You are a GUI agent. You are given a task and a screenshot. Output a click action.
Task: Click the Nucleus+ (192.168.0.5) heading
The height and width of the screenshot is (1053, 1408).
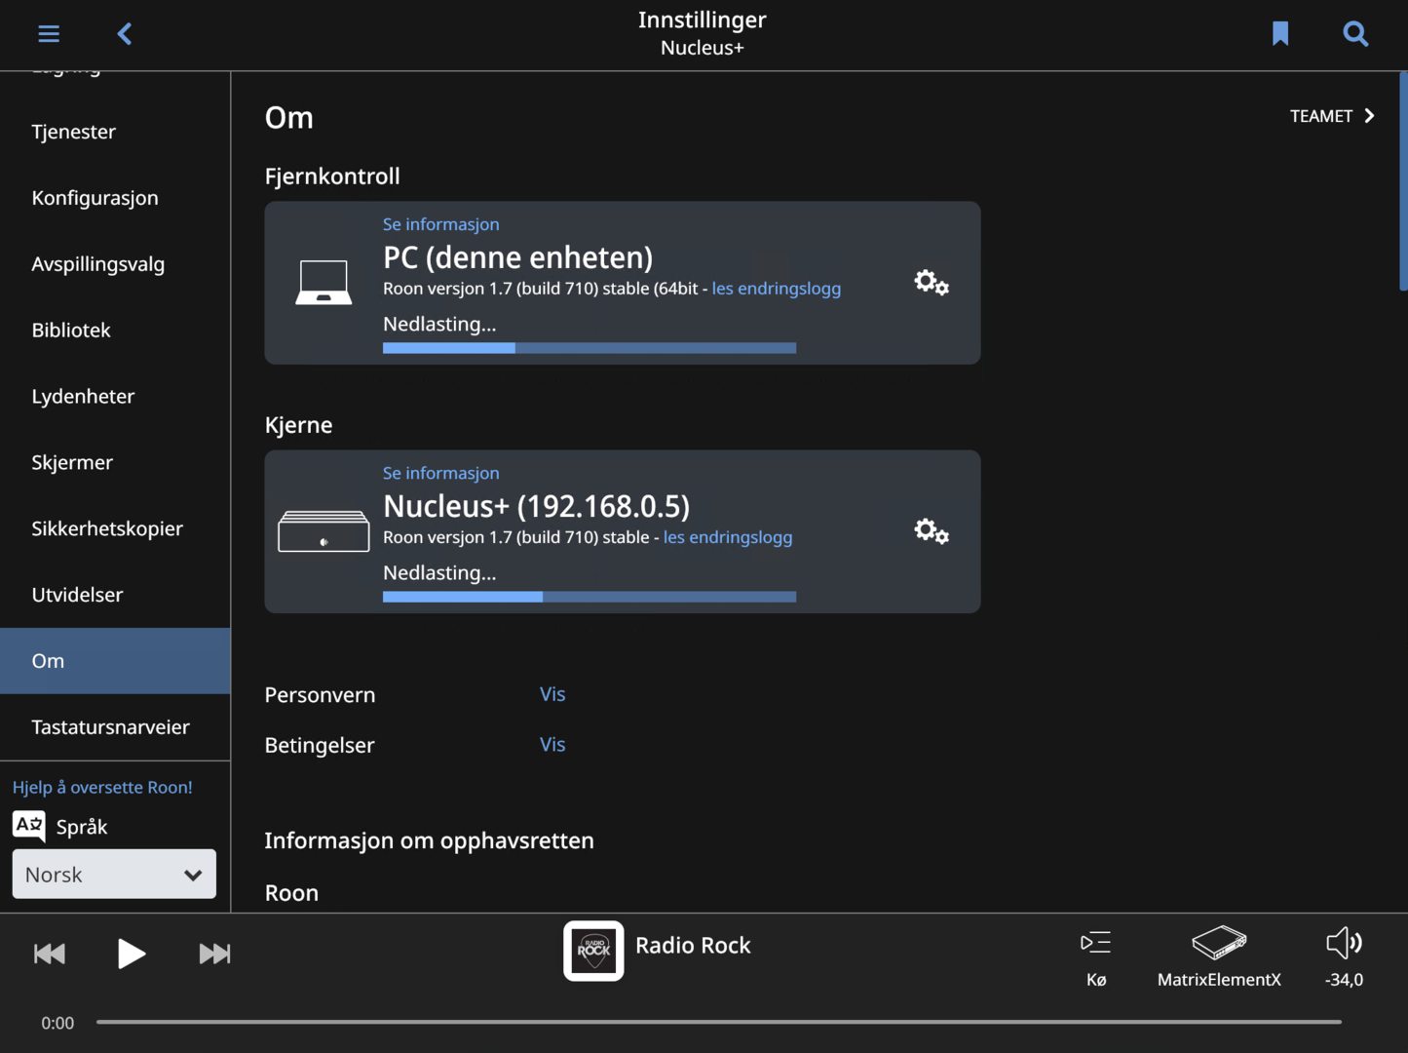[536, 506]
